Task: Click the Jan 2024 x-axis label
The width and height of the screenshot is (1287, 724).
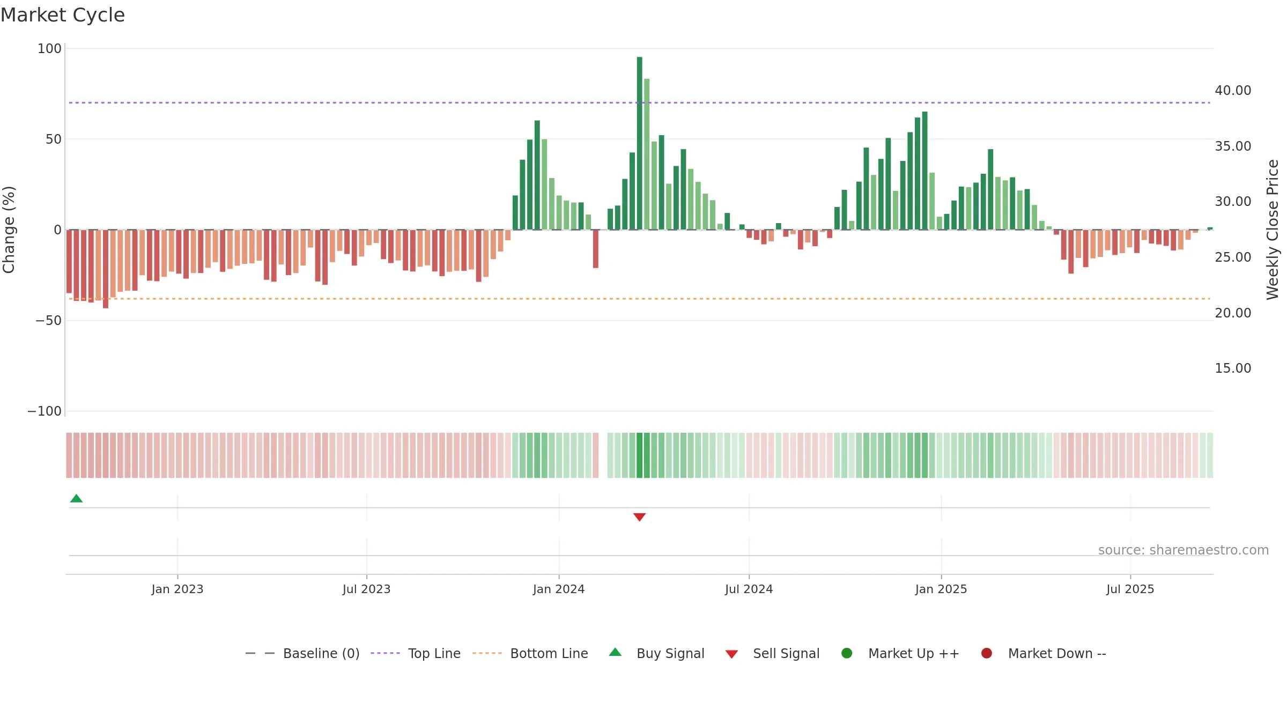Action: tap(559, 589)
